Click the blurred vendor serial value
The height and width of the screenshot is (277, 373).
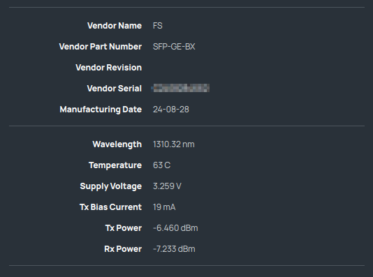pos(180,88)
